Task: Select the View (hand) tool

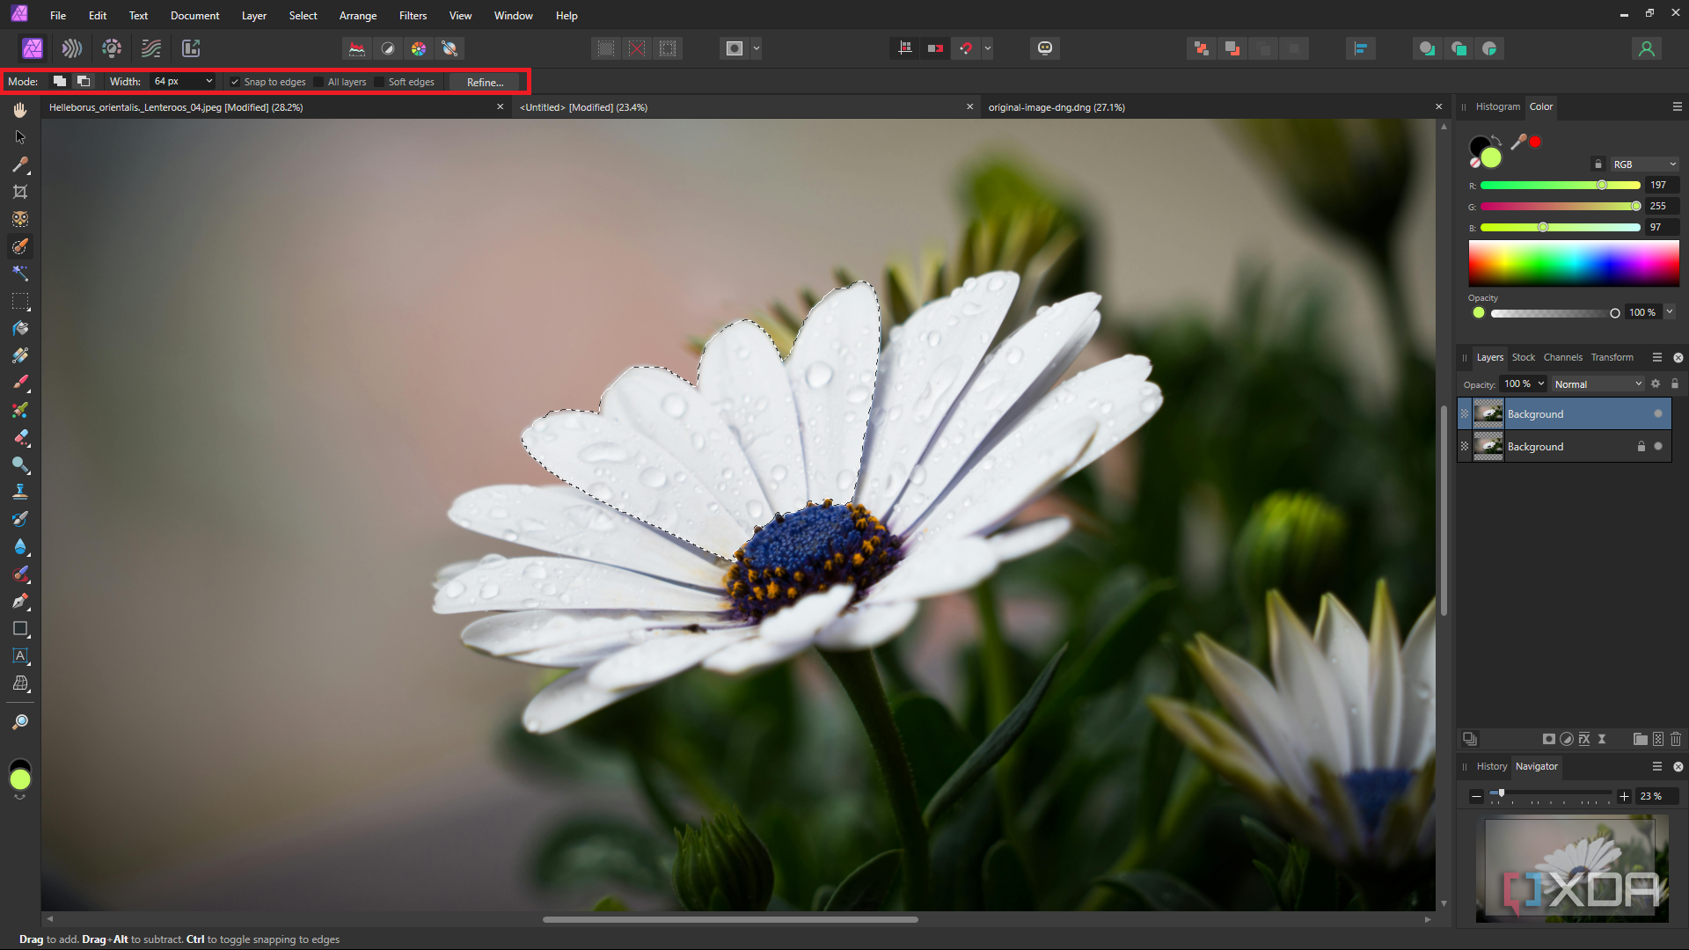Action: [x=20, y=110]
